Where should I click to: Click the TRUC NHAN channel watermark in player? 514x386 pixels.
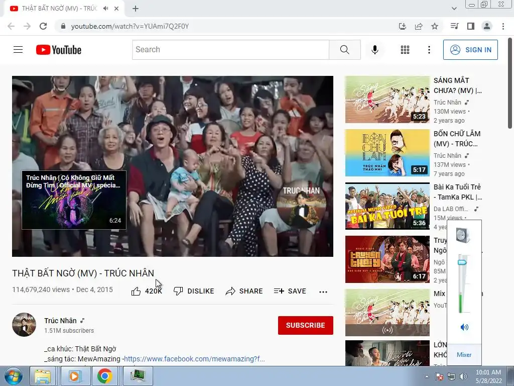[301, 204]
